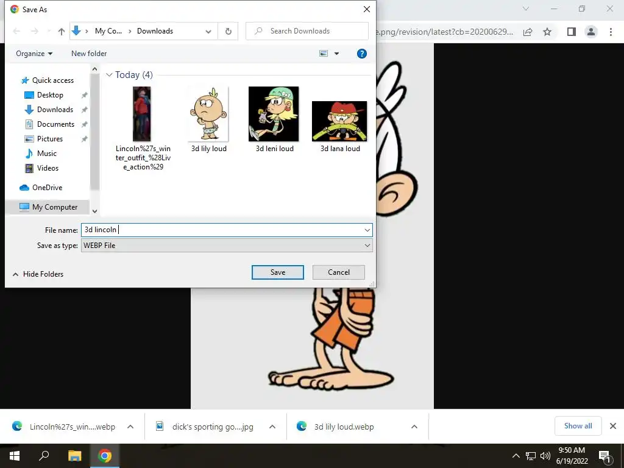Open the Search Downloads box
Screen dimensions: 624x468
click(x=307, y=31)
